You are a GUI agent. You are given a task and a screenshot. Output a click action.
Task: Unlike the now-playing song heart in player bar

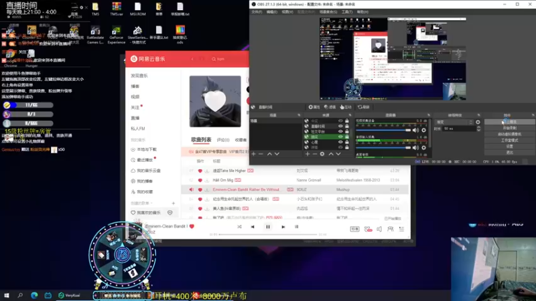(192, 226)
